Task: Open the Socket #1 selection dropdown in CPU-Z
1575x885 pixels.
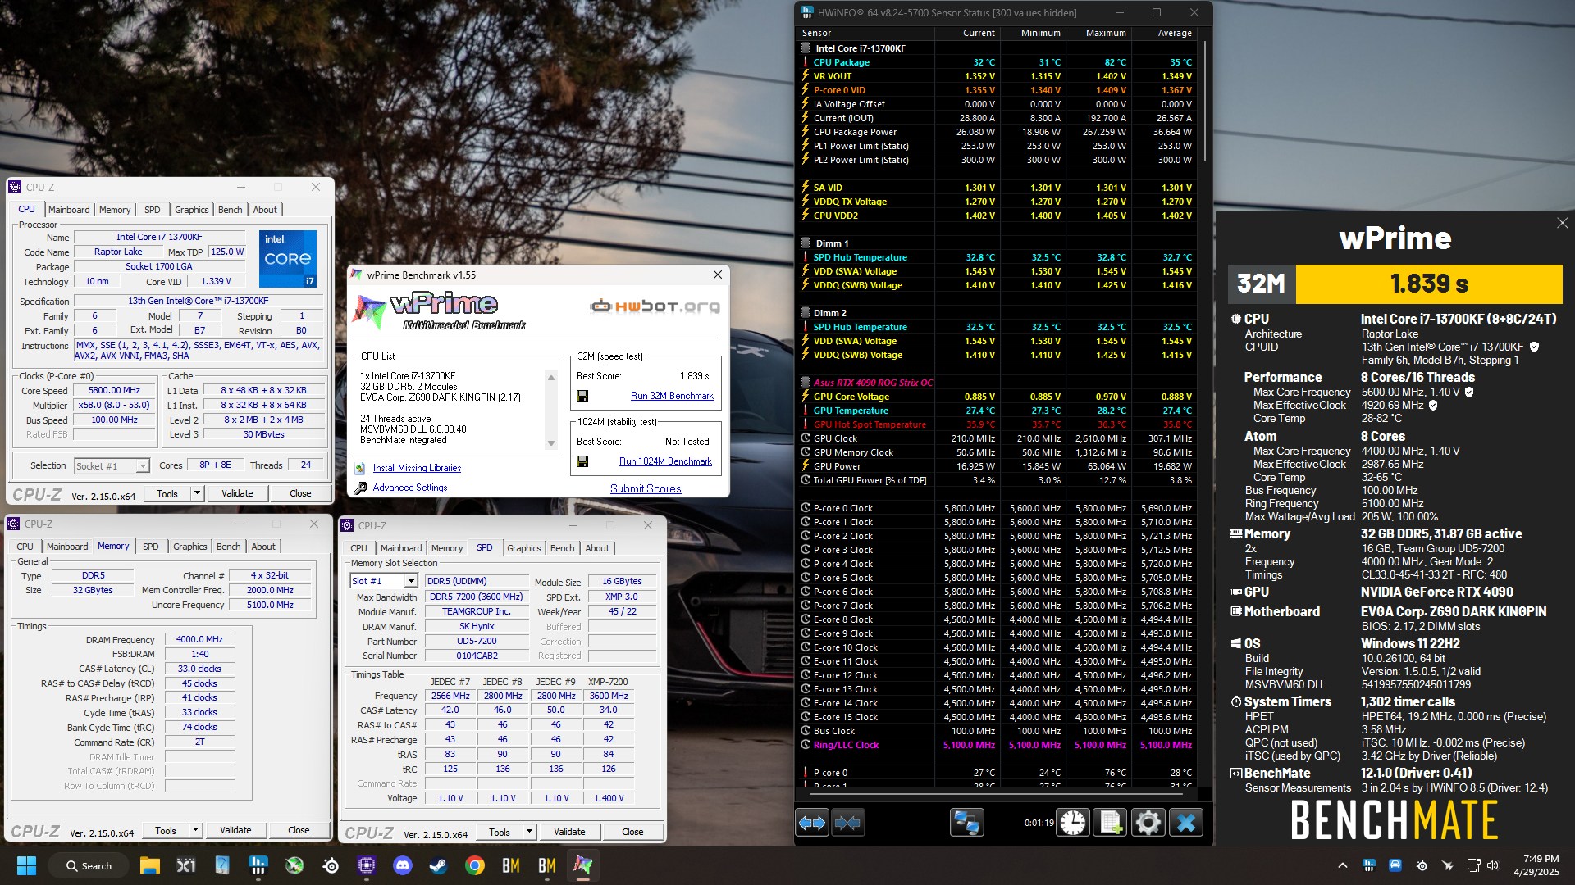Action: coord(142,465)
